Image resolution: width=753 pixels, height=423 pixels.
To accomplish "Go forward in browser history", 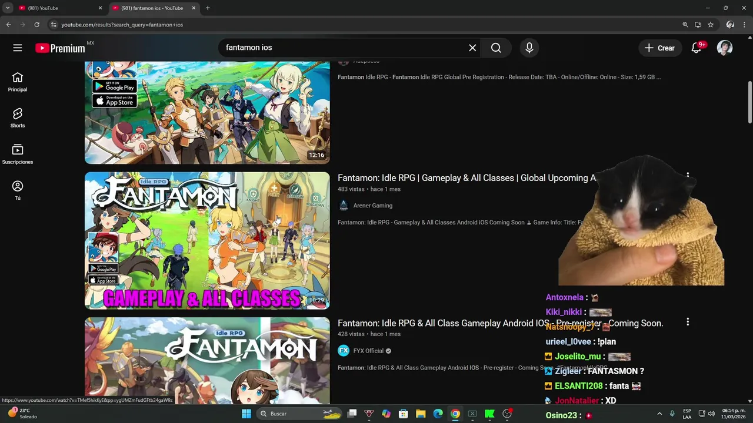I will (x=22, y=25).
